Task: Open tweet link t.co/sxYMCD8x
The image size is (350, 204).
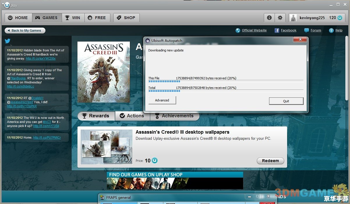Action: pyautogui.click(x=40, y=58)
